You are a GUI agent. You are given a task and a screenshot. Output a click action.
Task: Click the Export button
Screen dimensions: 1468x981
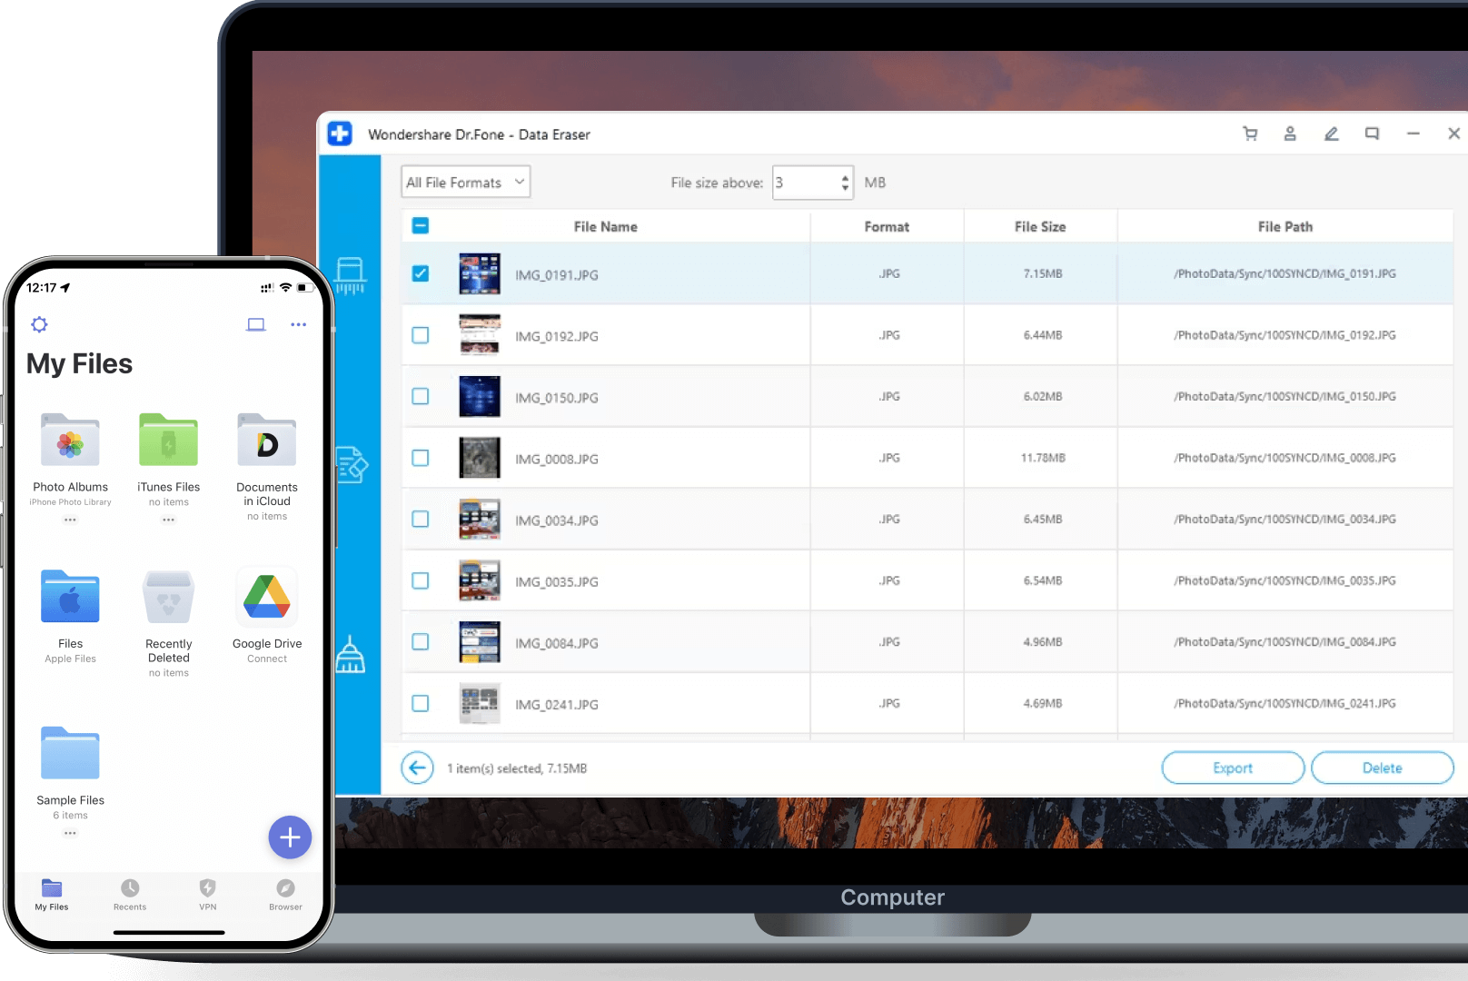coord(1233,768)
